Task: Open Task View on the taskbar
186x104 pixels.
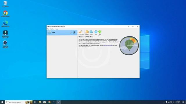Action: [x=35, y=102]
